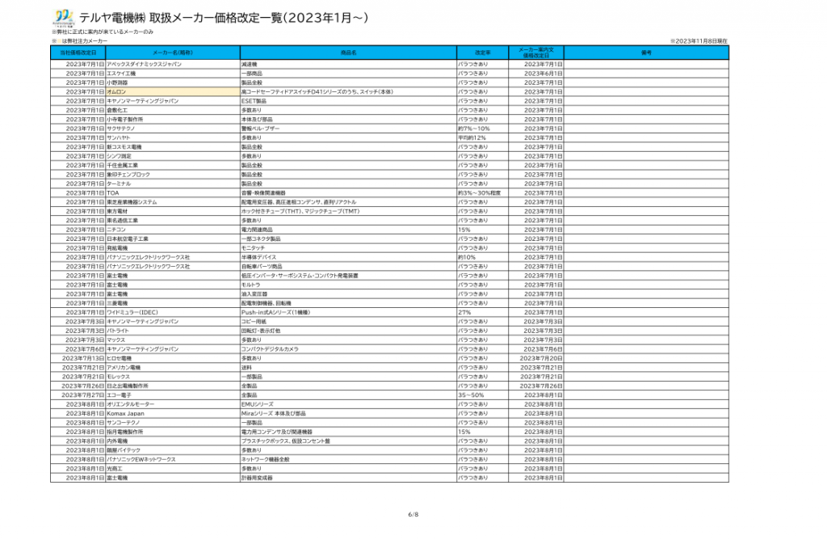Click the 商品名 column header

[x=348, y=53]
